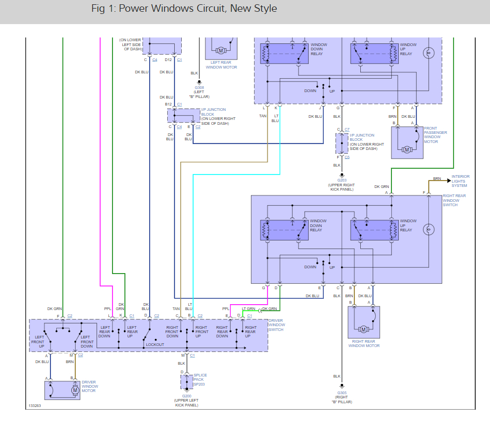Click the motor symbol in Front Passenger Window Motor
This screenshot has height=422, width=490.
407,150
